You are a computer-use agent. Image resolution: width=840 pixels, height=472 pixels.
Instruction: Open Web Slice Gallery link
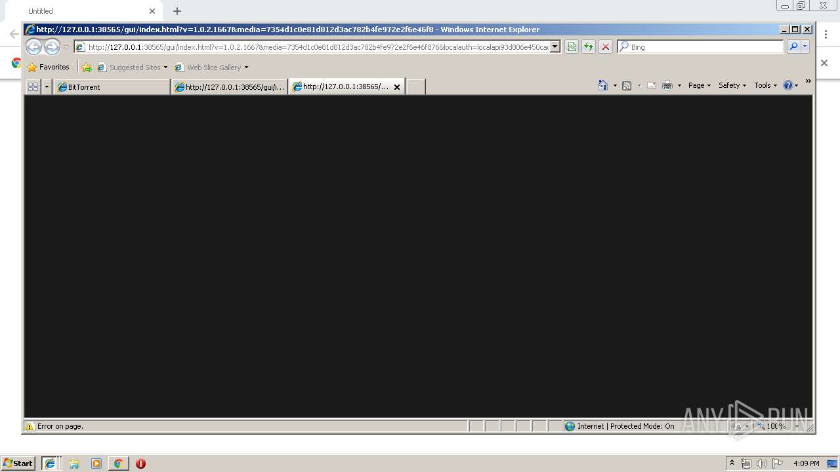(208, 67)
